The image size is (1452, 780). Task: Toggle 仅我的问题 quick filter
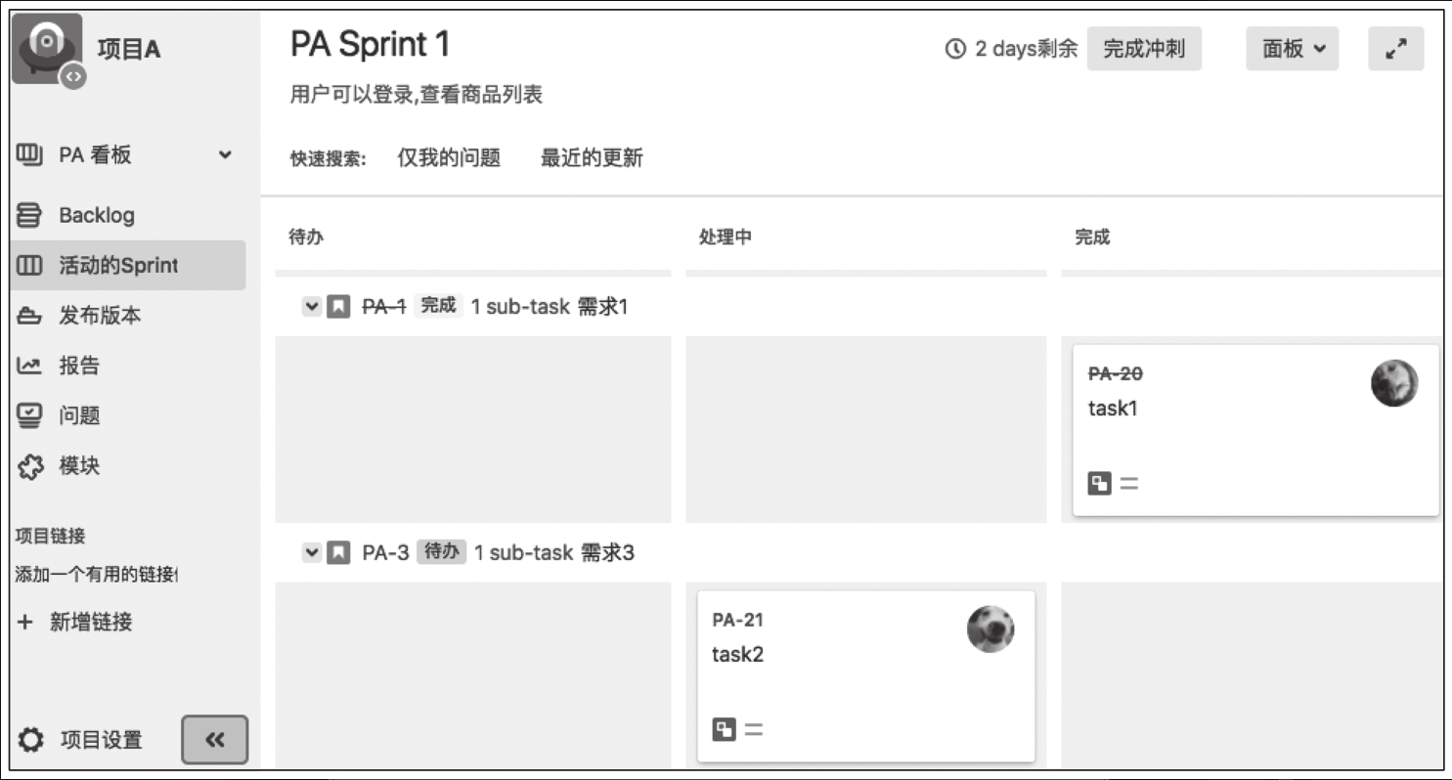pos(449,158)
